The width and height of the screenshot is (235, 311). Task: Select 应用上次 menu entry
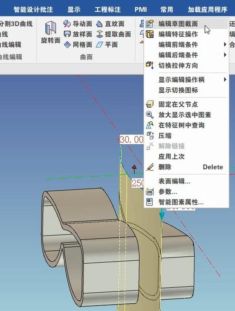(186, 156)
